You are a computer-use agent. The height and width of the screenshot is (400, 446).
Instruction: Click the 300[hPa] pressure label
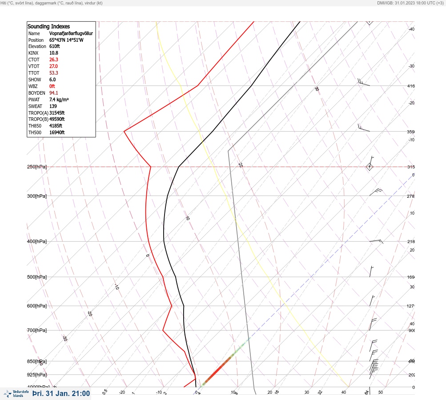pos(37,196)
